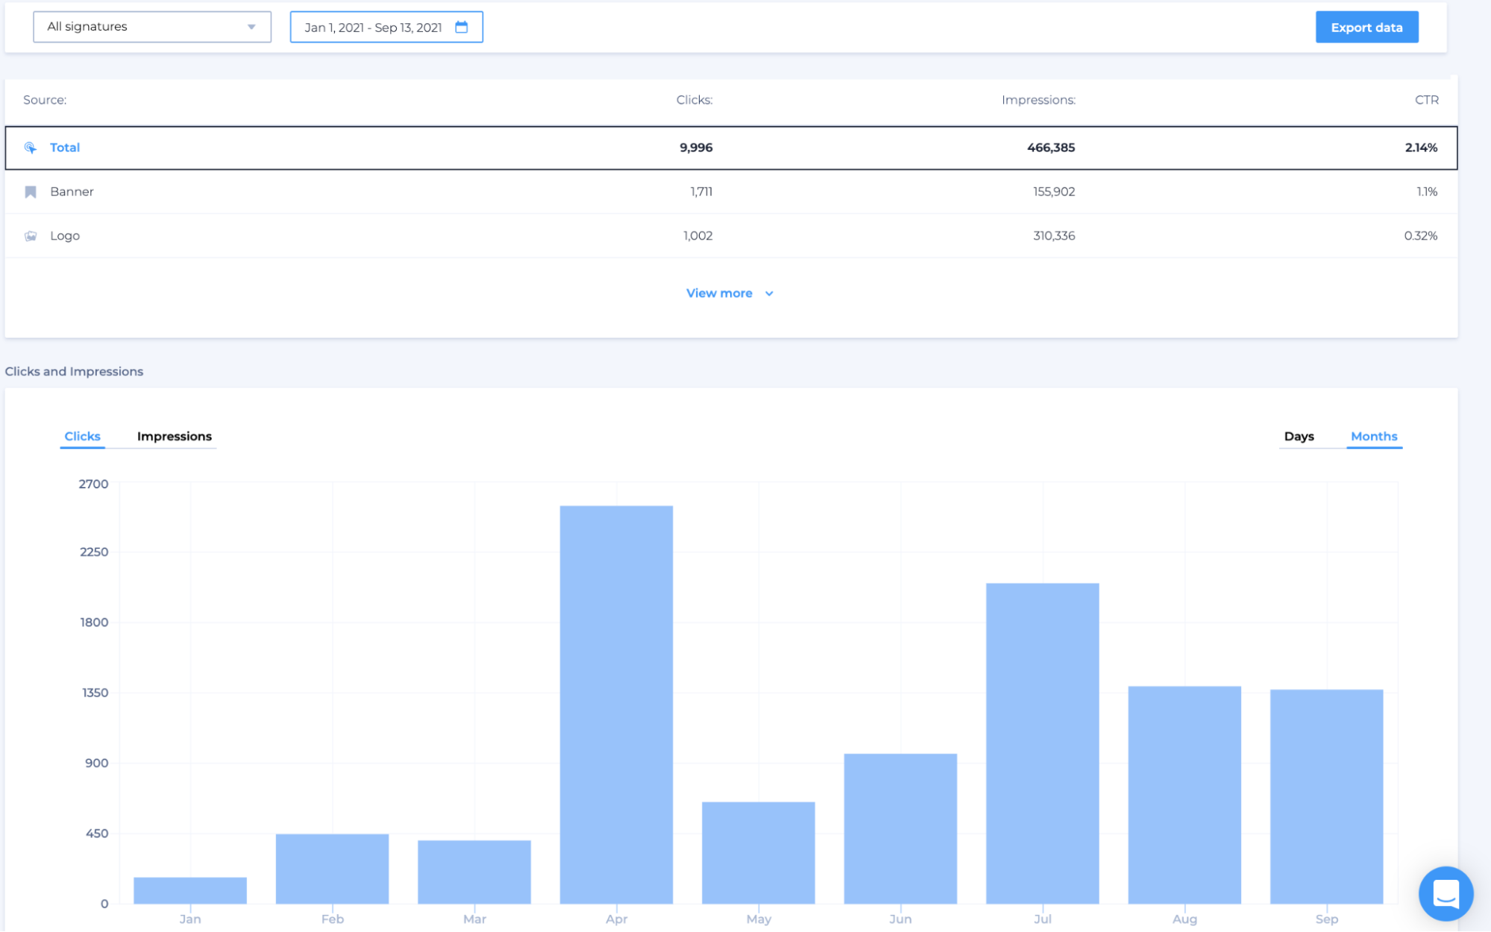This screenshot has width=1491, height=932.
Task: Click the Aug bar in chart
Action: pos(1184,795)
